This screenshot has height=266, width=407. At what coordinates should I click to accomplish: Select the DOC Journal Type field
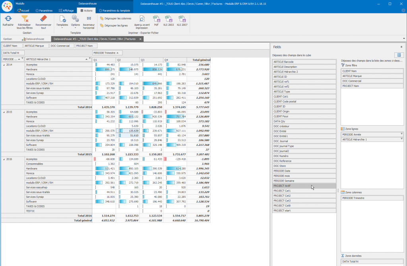pos(304,146)
